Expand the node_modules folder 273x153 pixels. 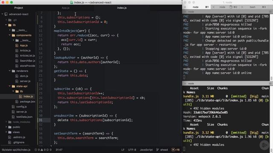click(6, 122)
